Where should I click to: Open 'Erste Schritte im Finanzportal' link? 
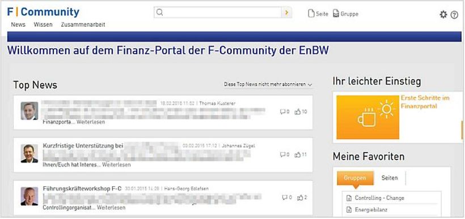(425, 102)
